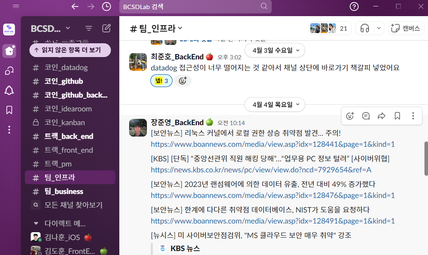Open the BCSD workspace name menu
Image resolution: width=428 pixels, height=255 pixels.
(x=50, y=28)
